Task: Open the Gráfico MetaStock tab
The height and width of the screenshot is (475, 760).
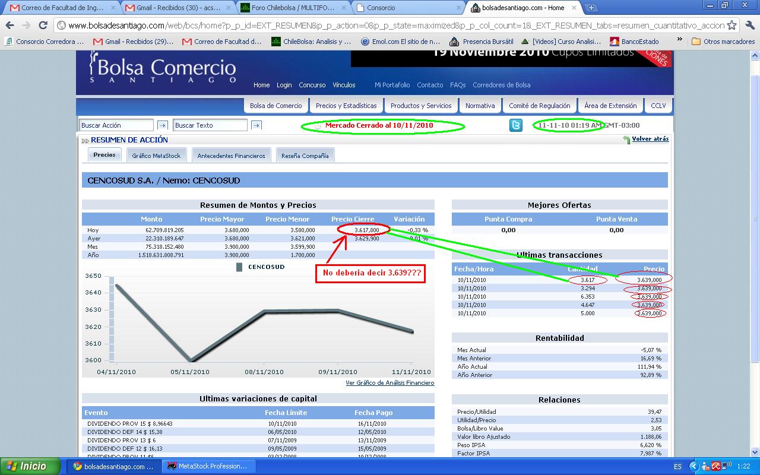Action: pos(156,156)
